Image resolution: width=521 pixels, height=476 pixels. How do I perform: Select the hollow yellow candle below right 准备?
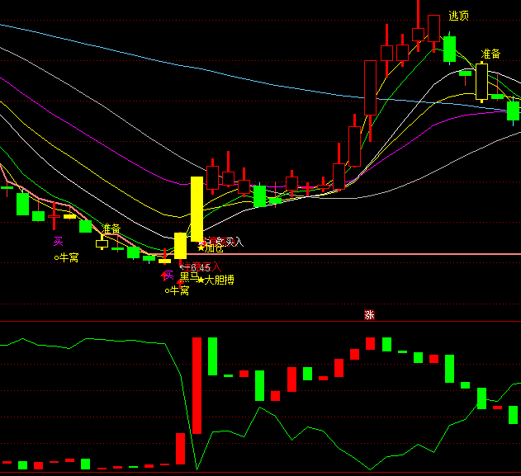coord(481,82)
